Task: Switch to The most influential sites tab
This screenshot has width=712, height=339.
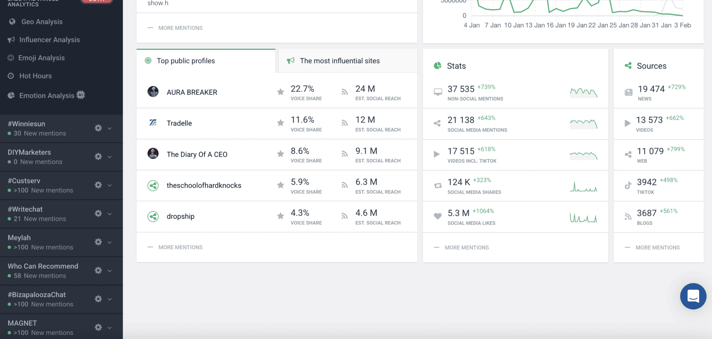Action: [x=340, y=61]
